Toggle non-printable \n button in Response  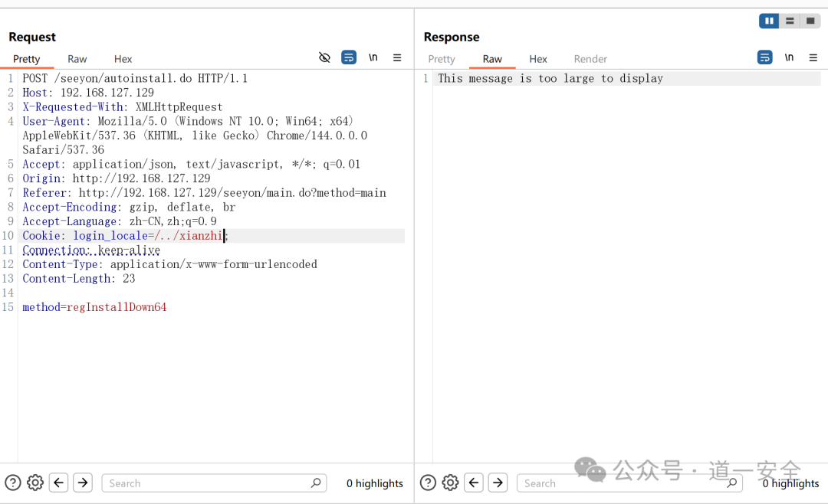click(789, 57)
